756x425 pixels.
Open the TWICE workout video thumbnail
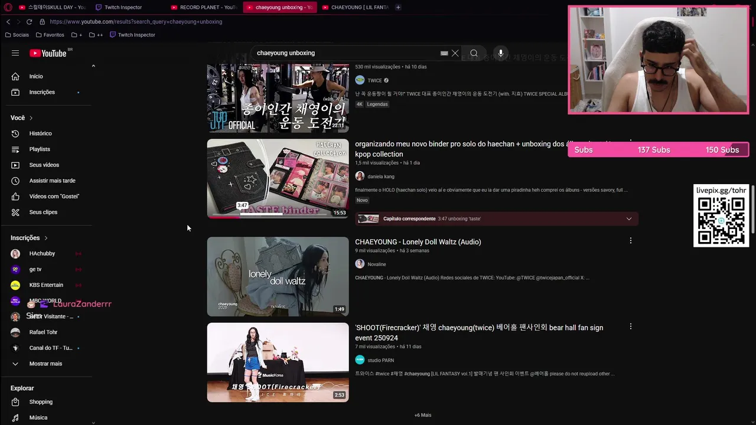click(278, 98)
